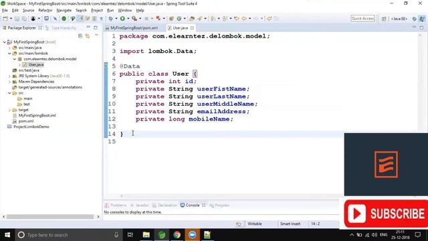The width and height of the screenshot is (428, 241).
Task: Click the Quick Access search field
Action: click(x=362, y=18)
